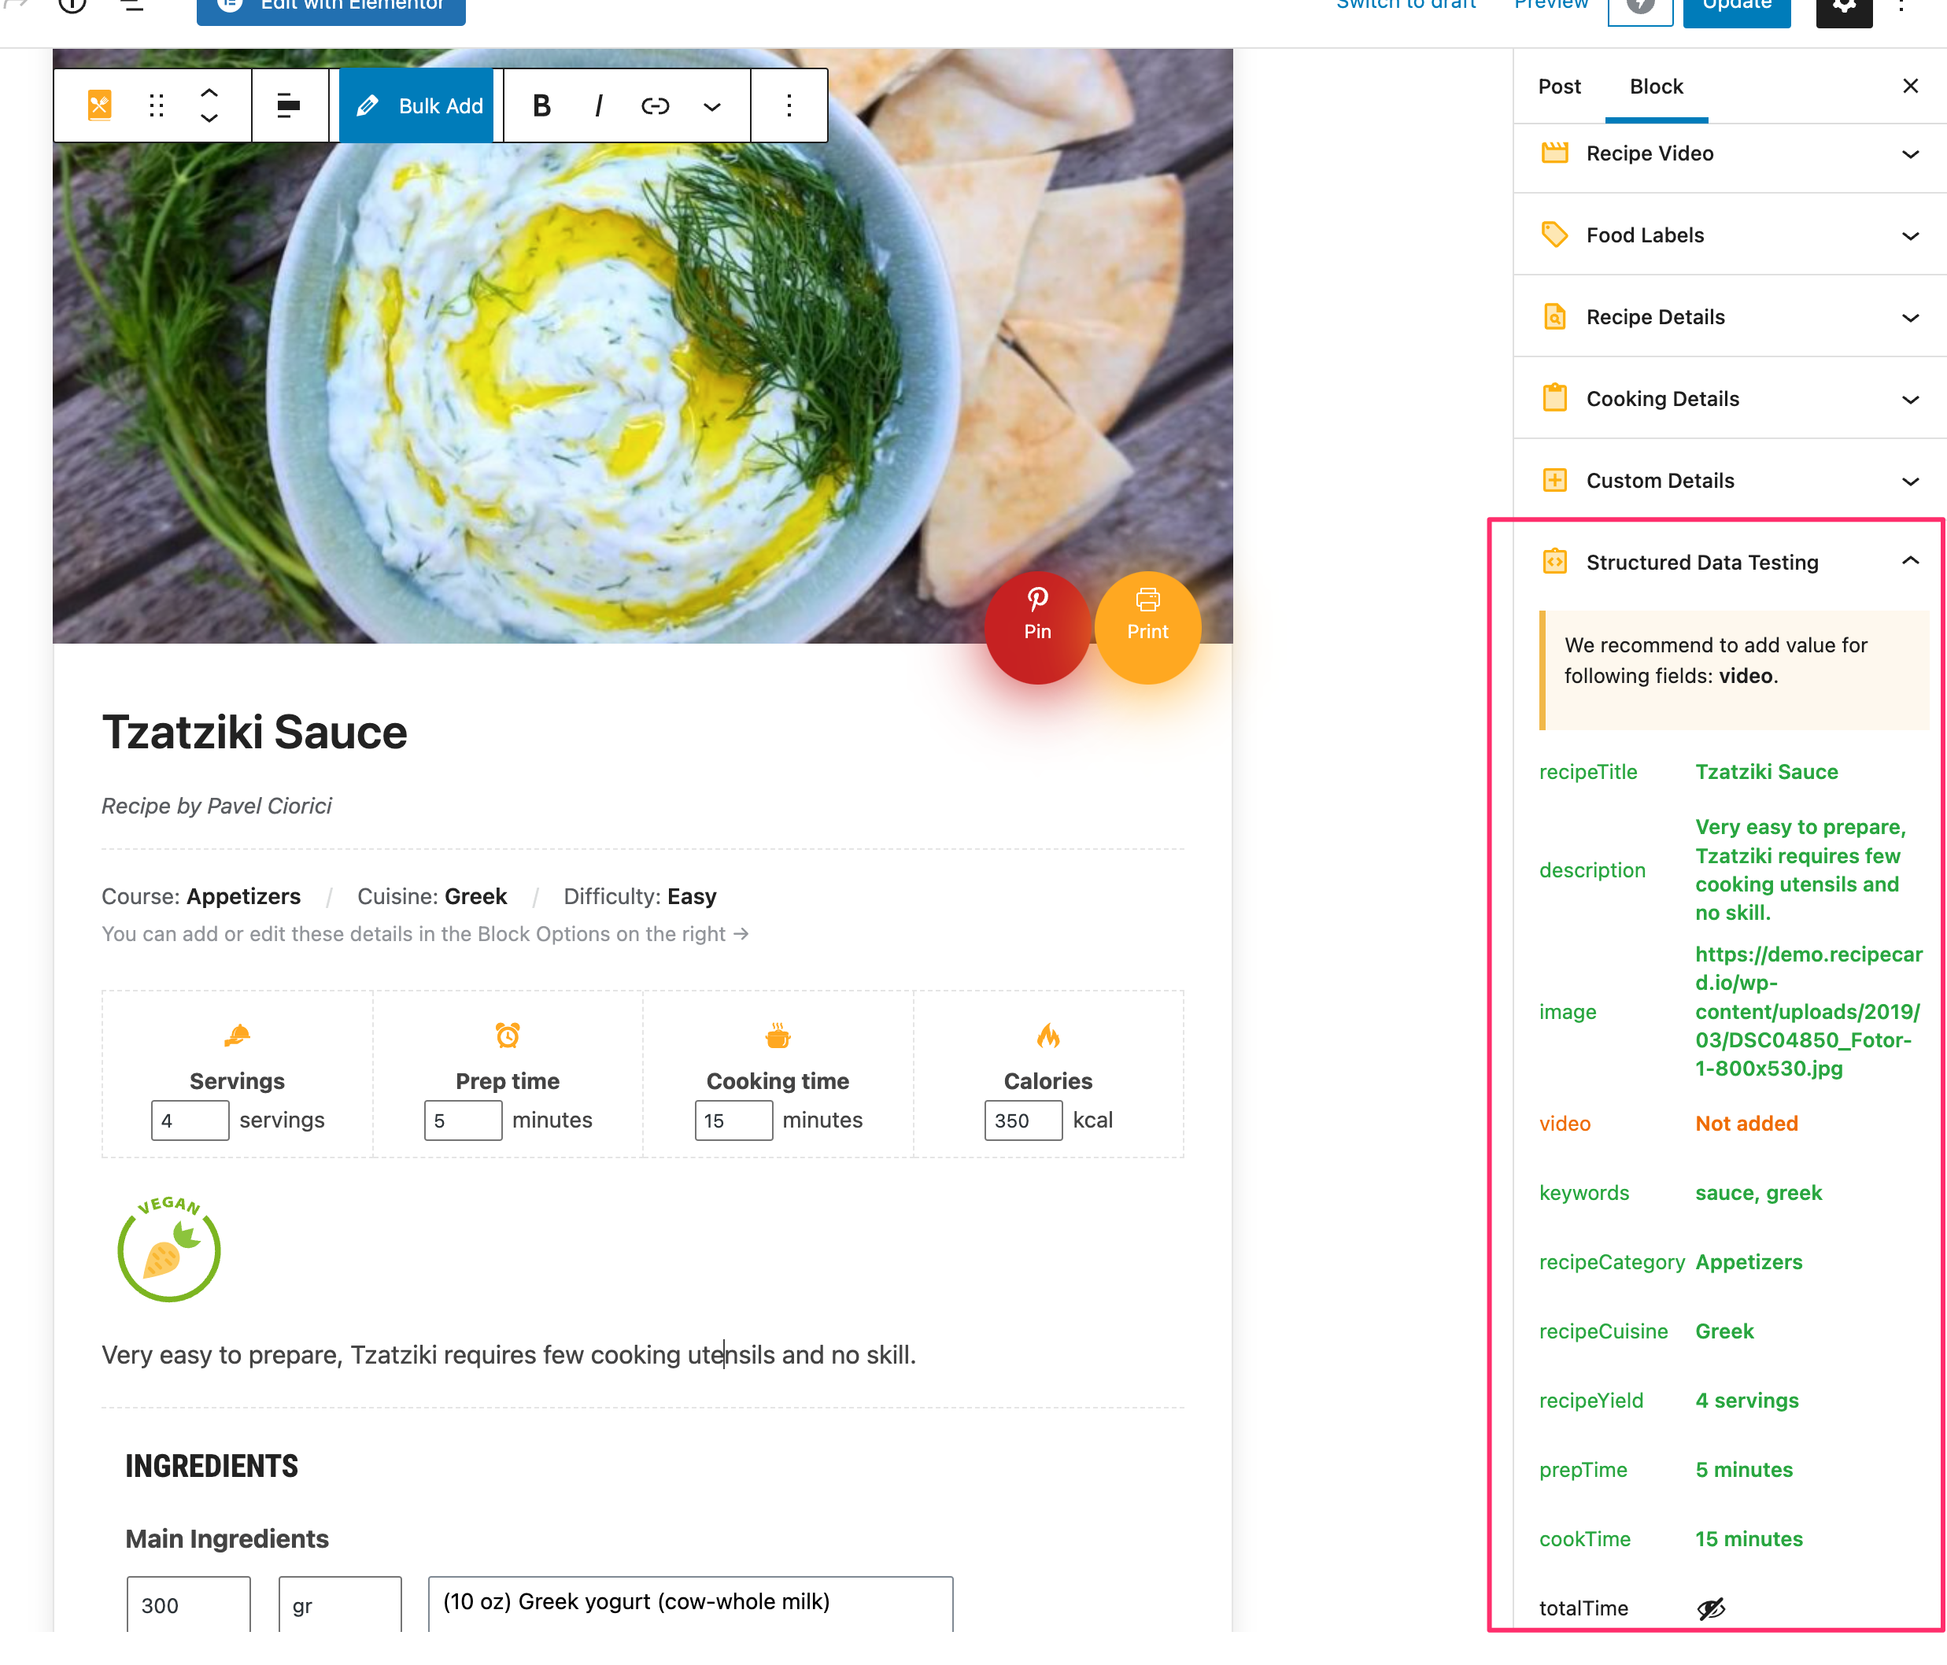This screenshot has height=1665, width=1947.
Task: Click the Food Labels tag icon
Action: click(x=1555, y=234)
